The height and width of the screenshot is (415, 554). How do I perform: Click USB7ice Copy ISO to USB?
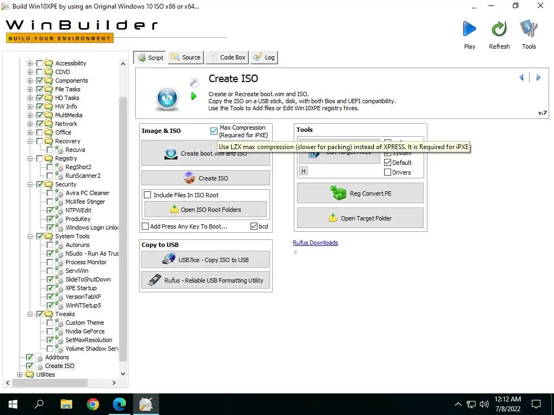(206, 260)
